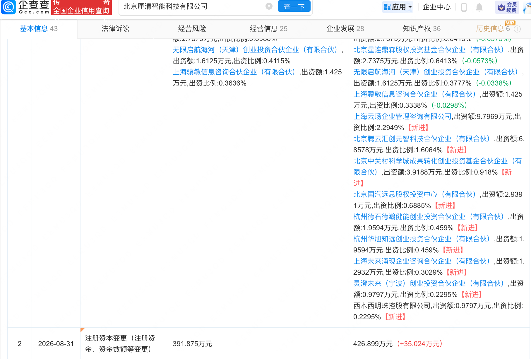
Task: Click the member renewal crown icon
Action: click(x=502, y=7)
